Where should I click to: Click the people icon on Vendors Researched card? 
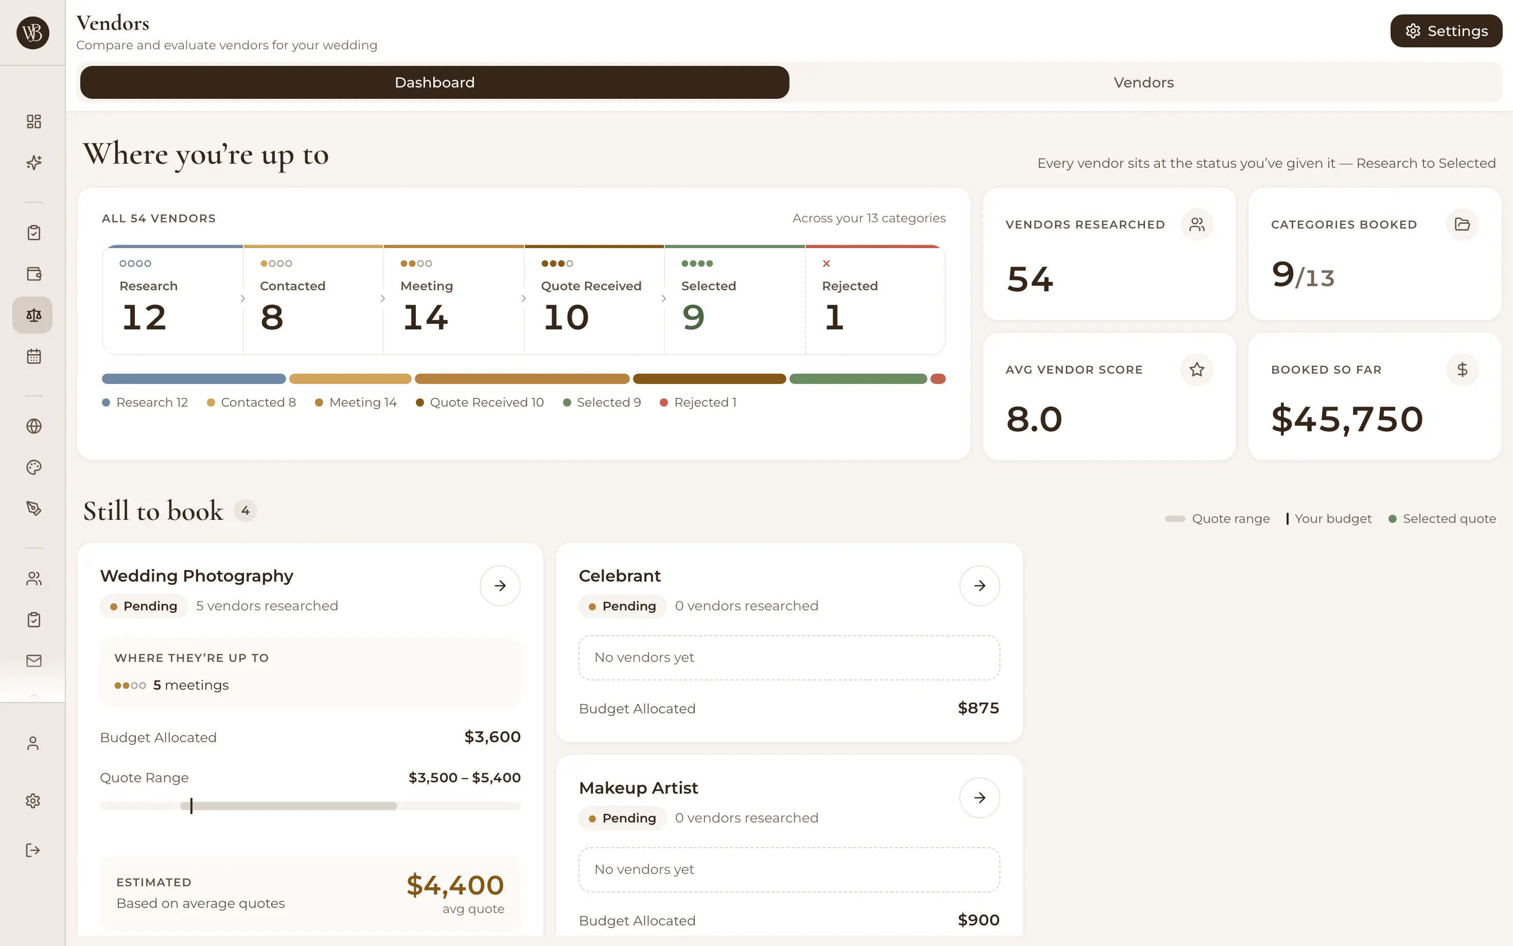tap(1197, 224)
